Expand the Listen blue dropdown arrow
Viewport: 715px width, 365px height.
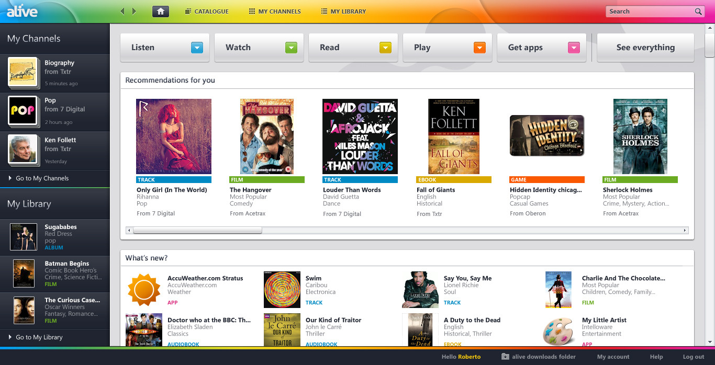tap(197, 48)
